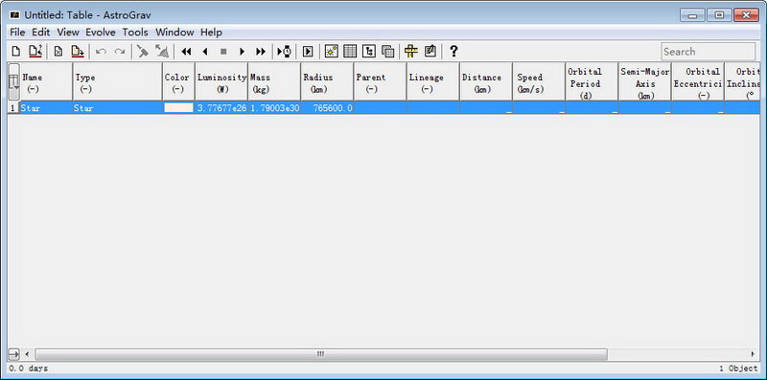The image size is (767, 380).
Task: Click the notes editor pencil icon
Action: click(x=430, y=52)
